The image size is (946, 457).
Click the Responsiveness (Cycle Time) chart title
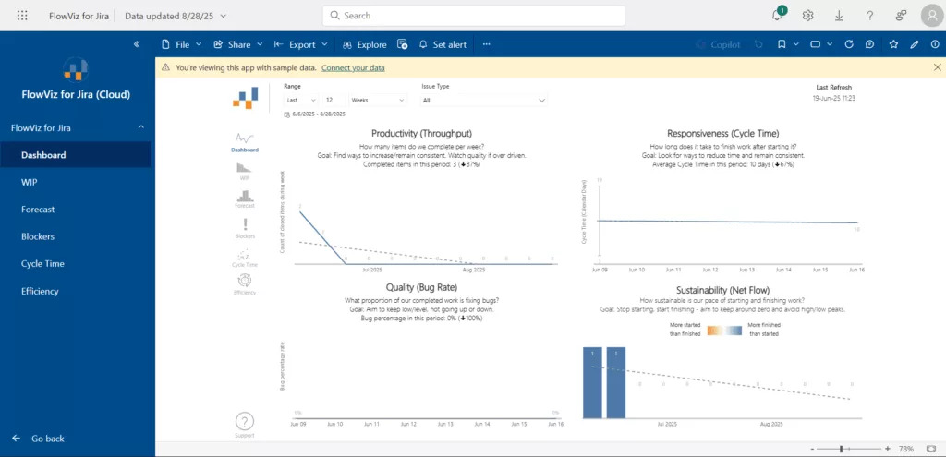(722, 133)
